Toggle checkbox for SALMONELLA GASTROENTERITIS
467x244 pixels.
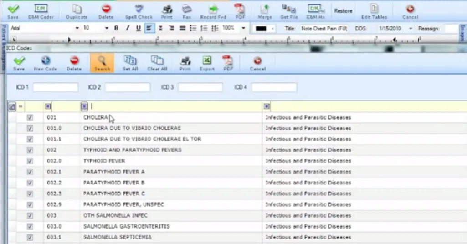pyautogui.click(x=30, y=226)
